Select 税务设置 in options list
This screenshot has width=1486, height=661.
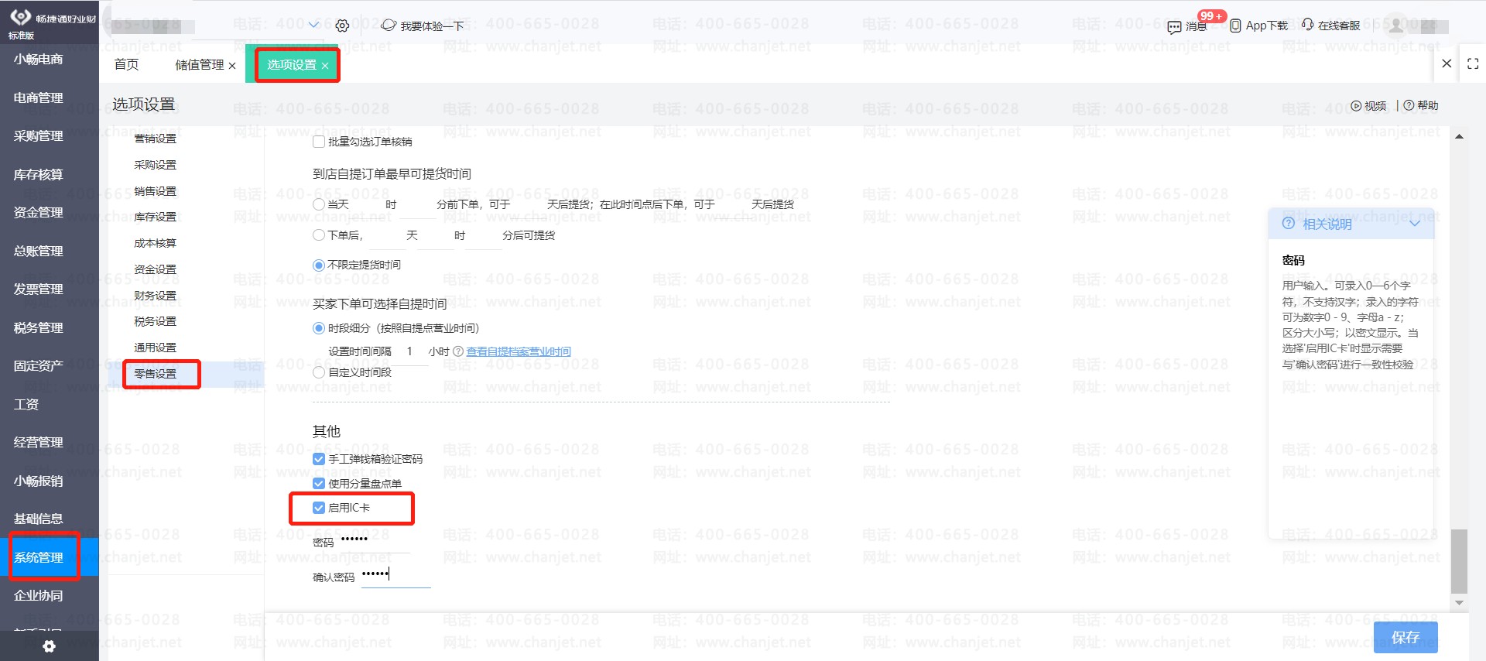click(155, 321)
